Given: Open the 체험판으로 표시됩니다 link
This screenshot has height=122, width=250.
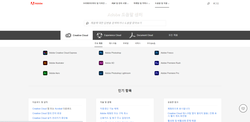Looking at the screenshot, I should 179,109.
